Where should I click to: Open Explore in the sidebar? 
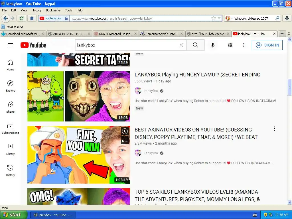pyautogui.click(x=11, y=86)
